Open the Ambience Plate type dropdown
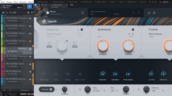This screenshot has height=96, width=172. (x=158, y=91)
